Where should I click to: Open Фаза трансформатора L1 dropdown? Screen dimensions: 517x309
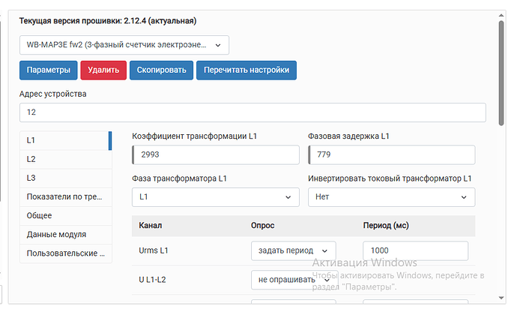tap(216, 197)
